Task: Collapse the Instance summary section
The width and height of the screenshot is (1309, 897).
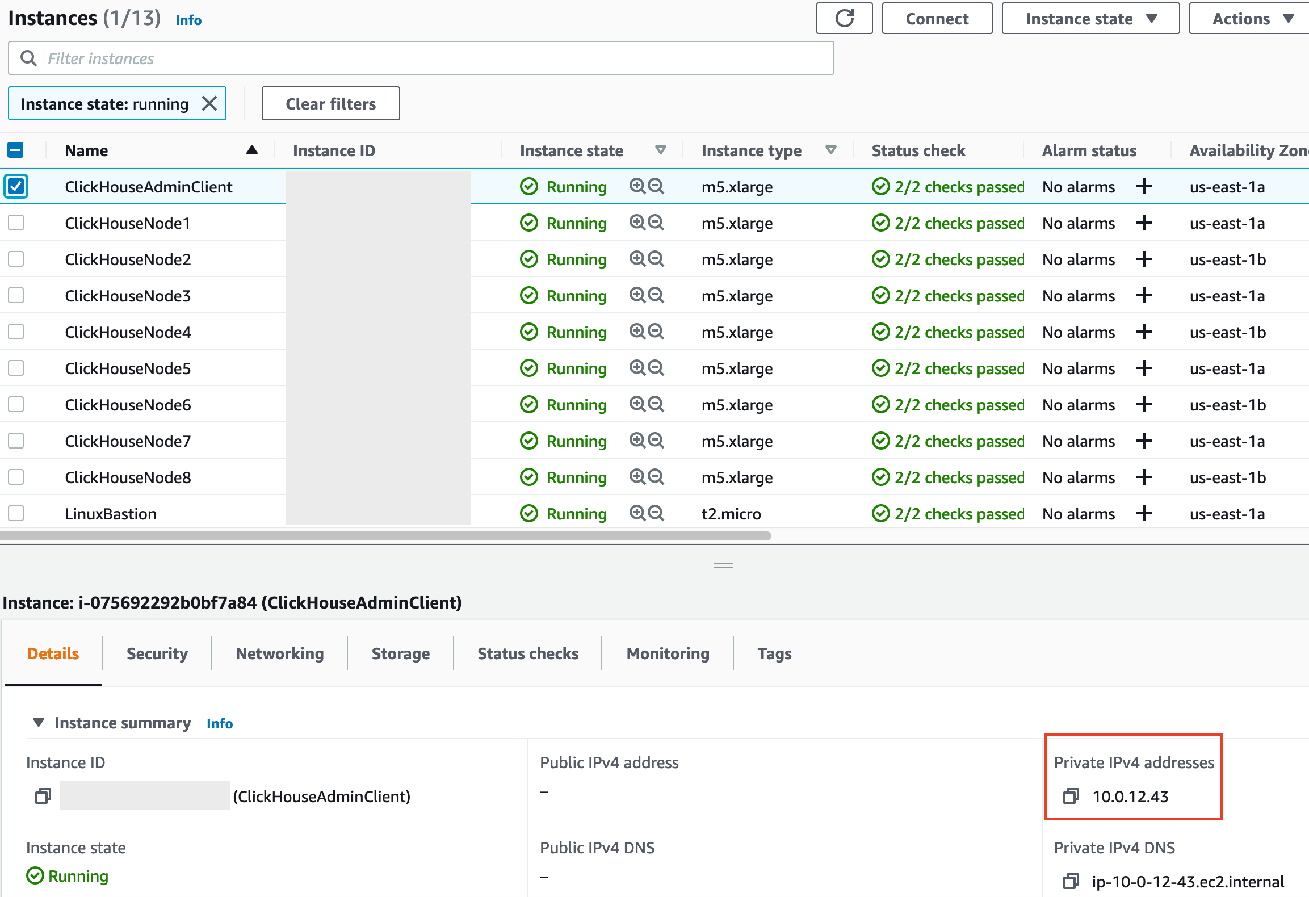Action: coord(39,722)
